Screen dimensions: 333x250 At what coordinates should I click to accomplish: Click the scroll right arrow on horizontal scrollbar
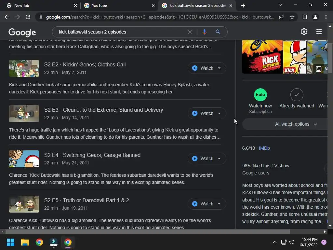(x=325, y=231)
